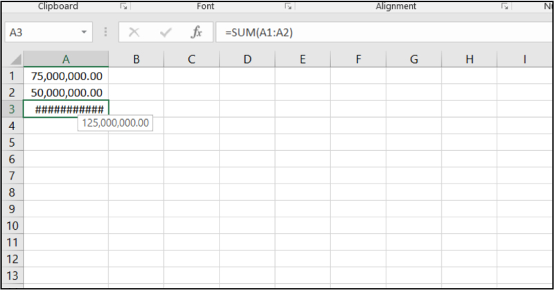This screenshot has width=554, height=290.
Task: Select cell A2 with 50,000,000.00
Action: coord(66,92)
